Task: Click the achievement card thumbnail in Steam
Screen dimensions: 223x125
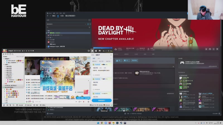Action: pos(137,73)
